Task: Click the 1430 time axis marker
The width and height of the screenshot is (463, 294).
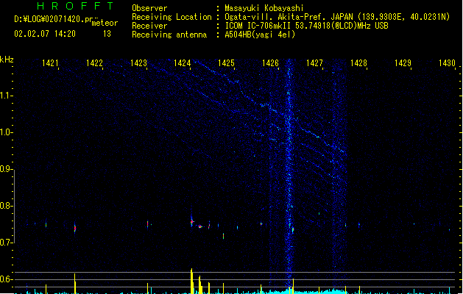Action: tap(447, 63)
